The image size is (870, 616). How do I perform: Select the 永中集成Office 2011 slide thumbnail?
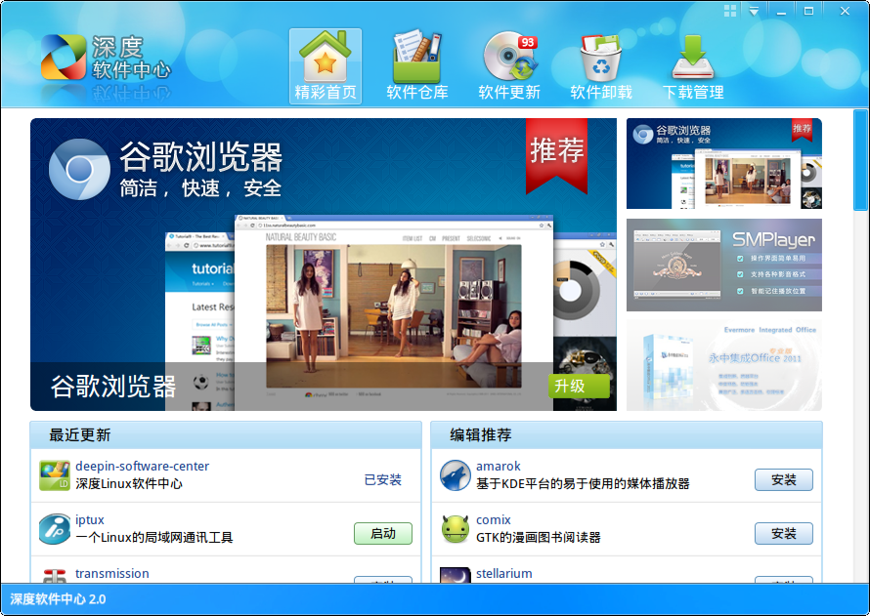[x=724, y=365]
